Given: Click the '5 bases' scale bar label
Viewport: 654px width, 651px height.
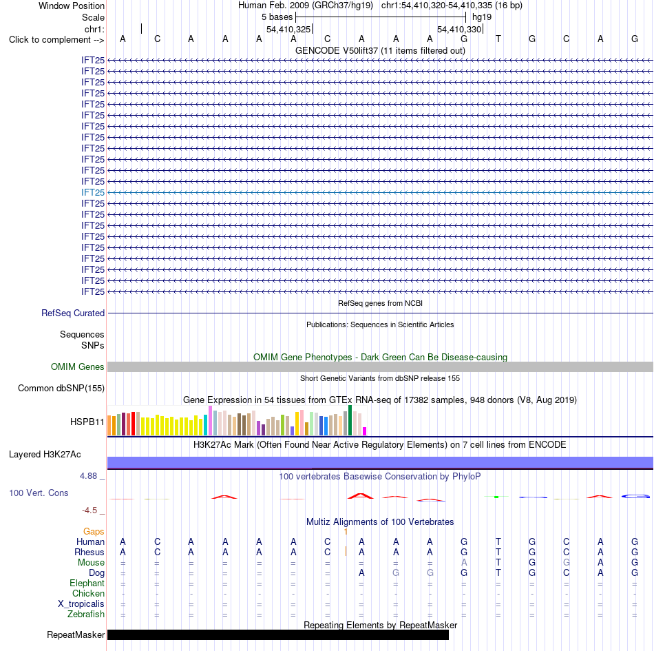Looking at the screenshot, I should [277, 17].
